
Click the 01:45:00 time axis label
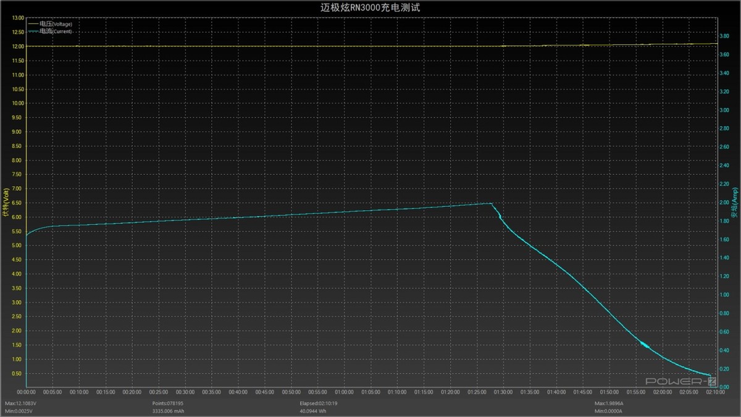click(x=583, y=392)
